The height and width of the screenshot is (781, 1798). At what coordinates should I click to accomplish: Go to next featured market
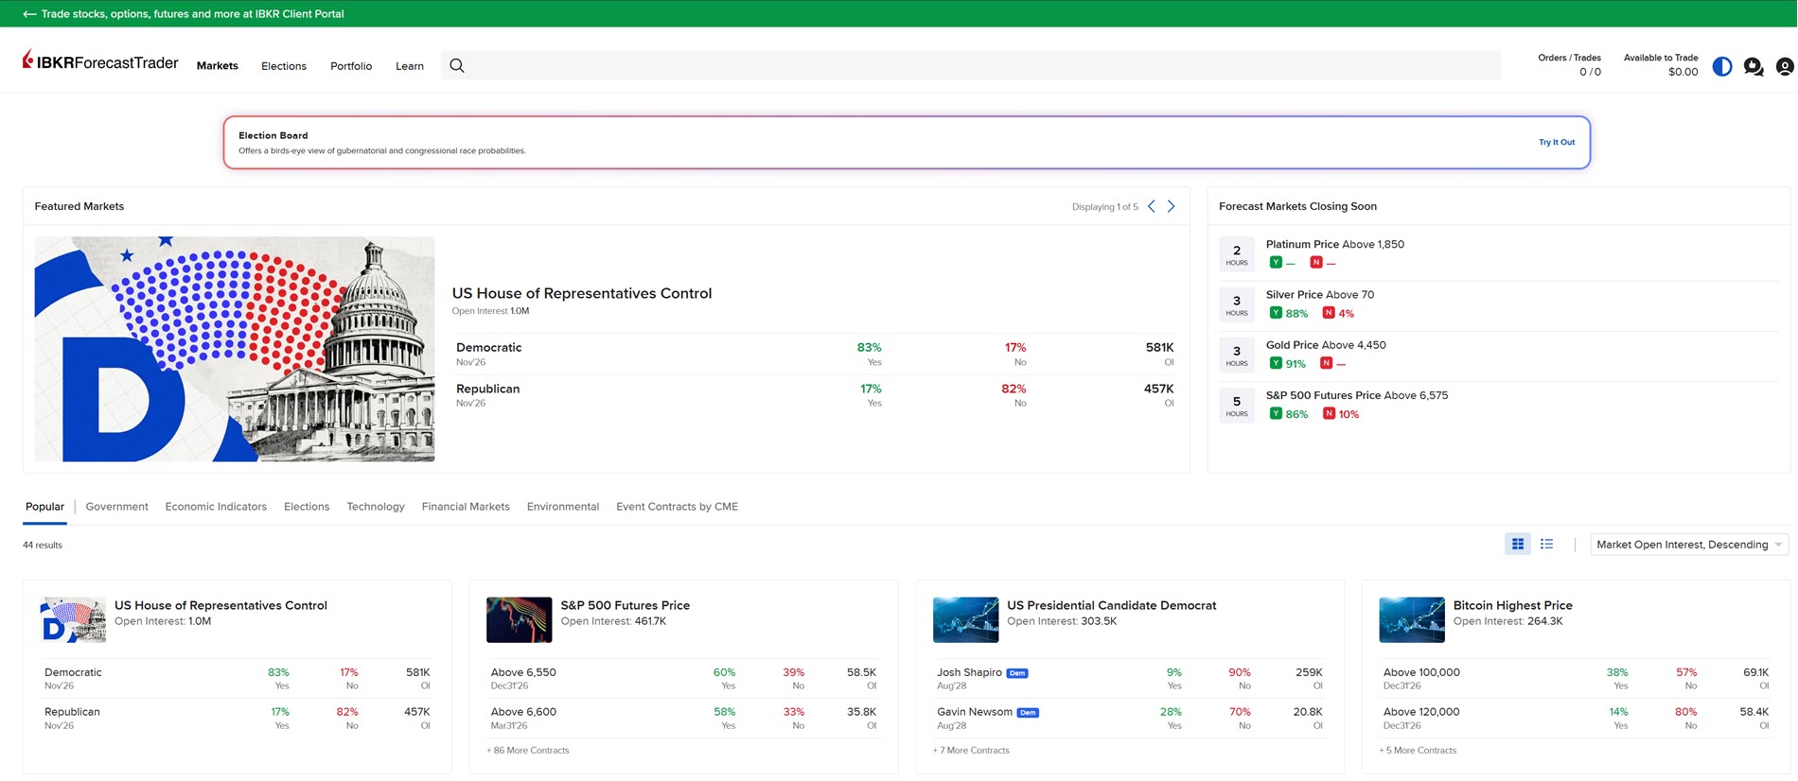tap(1172, 206)
